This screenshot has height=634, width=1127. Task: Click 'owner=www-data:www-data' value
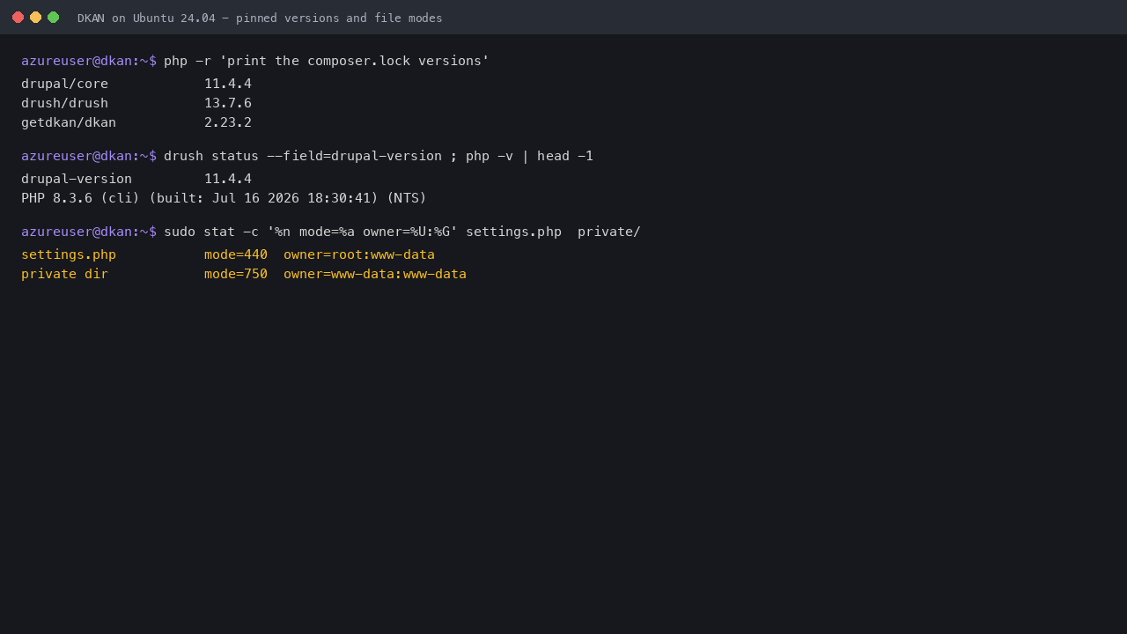375,274
